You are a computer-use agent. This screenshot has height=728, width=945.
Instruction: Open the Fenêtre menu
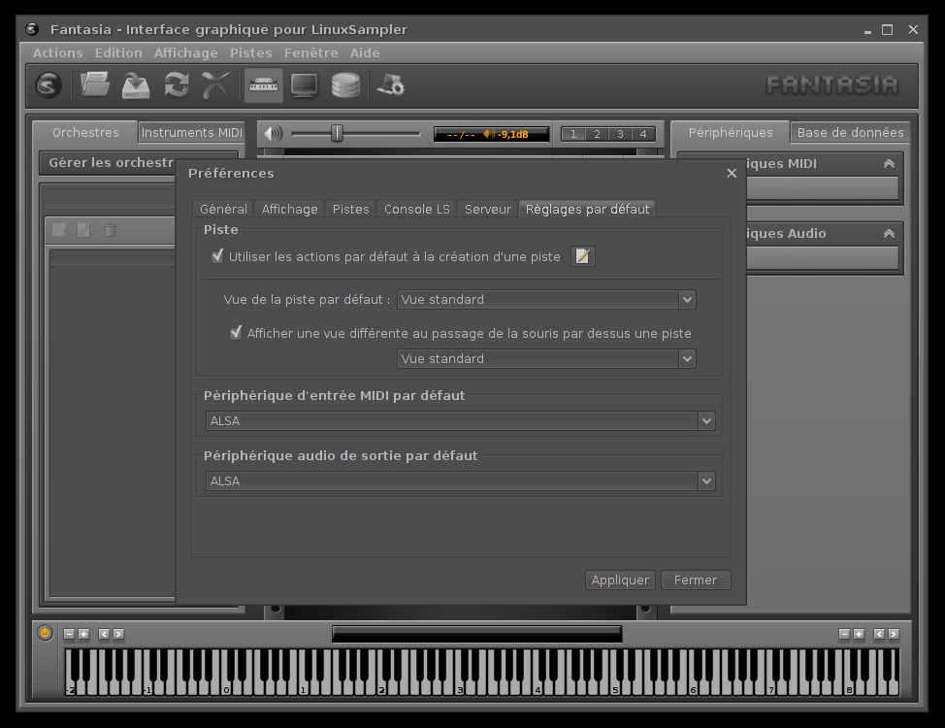(x=311, y=53)
